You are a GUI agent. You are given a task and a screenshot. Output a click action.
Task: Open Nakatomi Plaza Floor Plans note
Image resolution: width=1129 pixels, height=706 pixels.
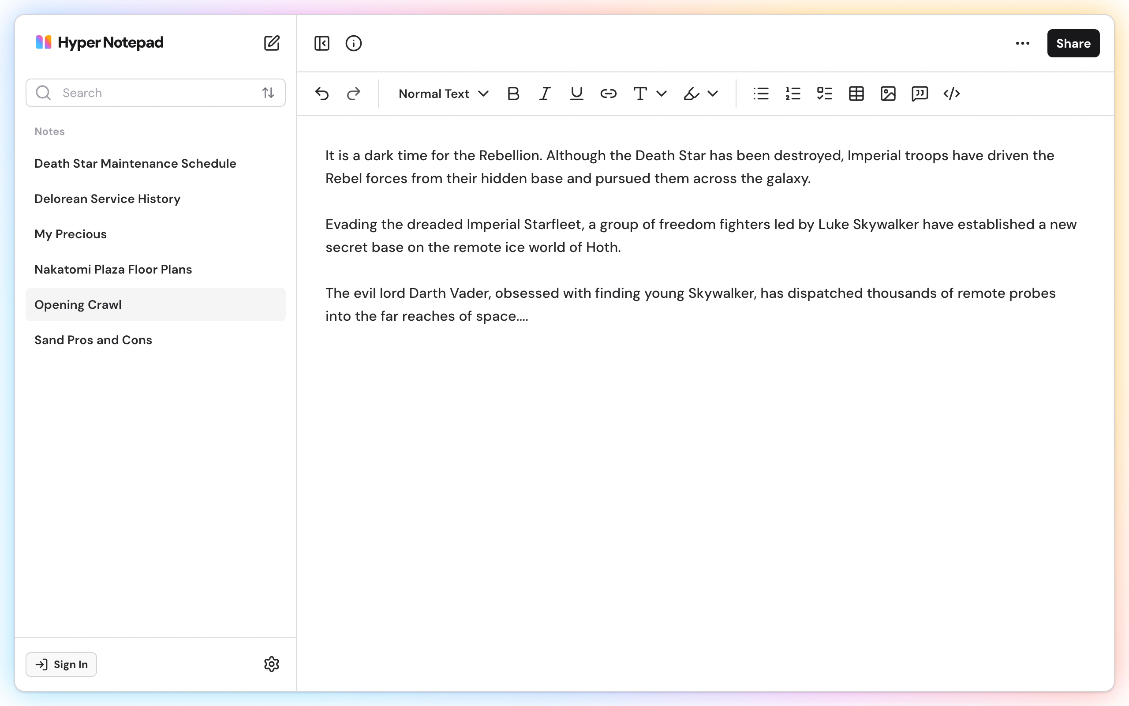155,270
